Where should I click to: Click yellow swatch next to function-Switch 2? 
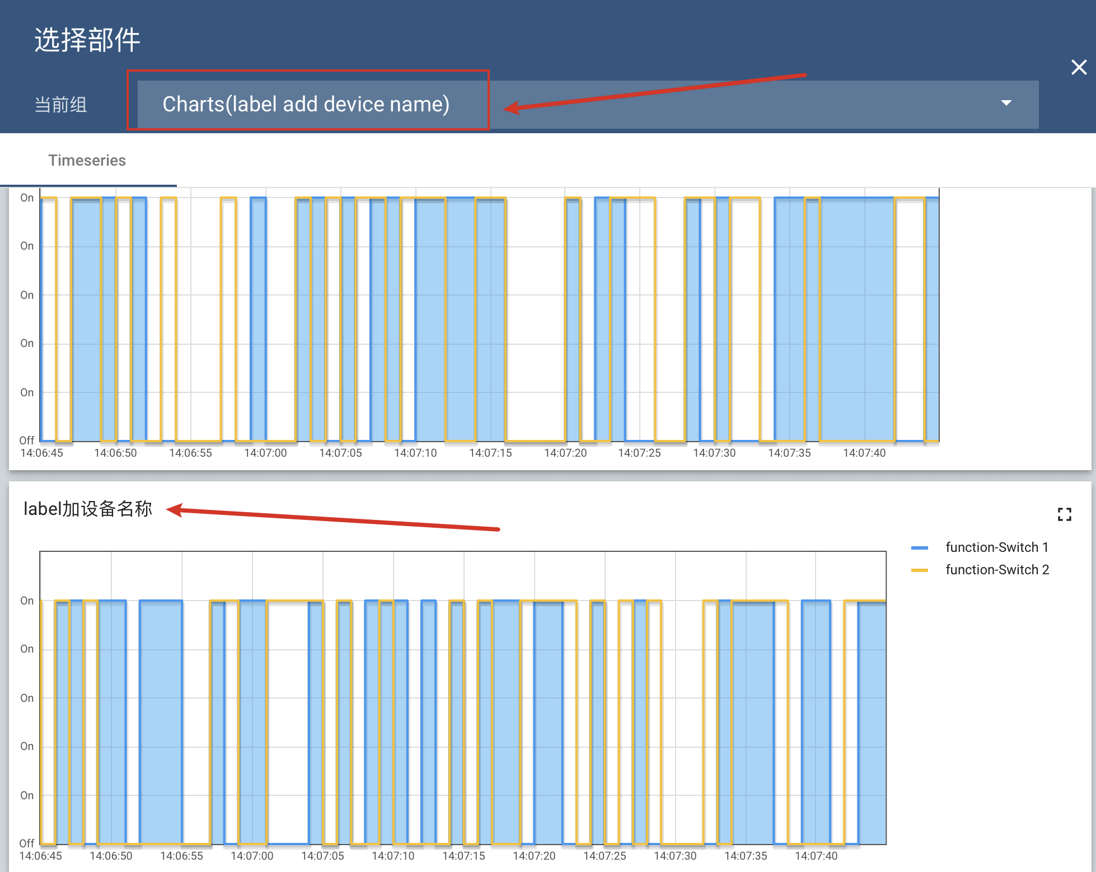coord(919,570)
